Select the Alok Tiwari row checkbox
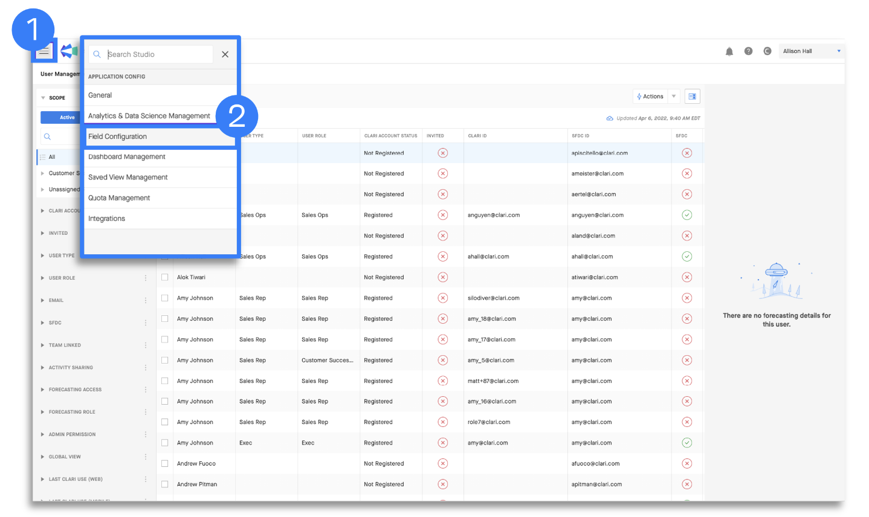 click(x=164, y=277)
